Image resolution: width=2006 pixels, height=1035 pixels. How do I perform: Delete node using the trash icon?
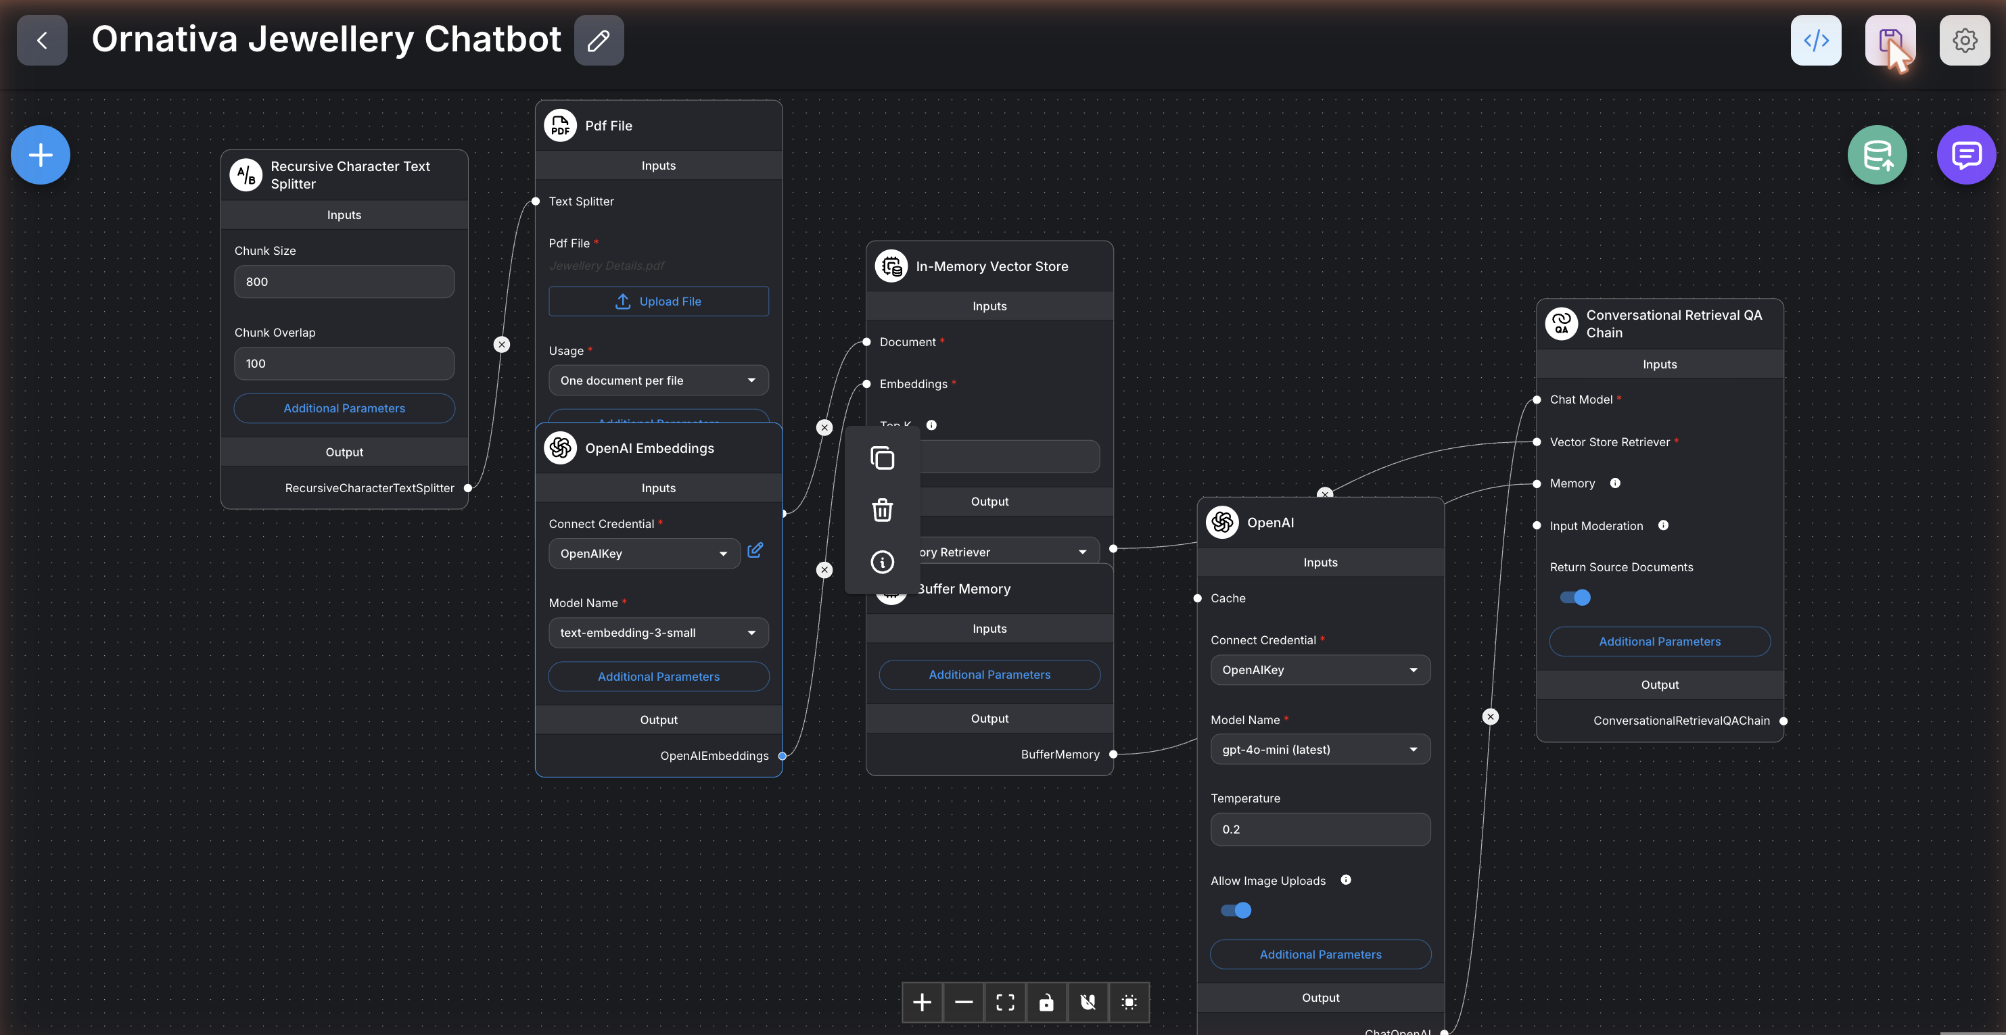point(881,510)
